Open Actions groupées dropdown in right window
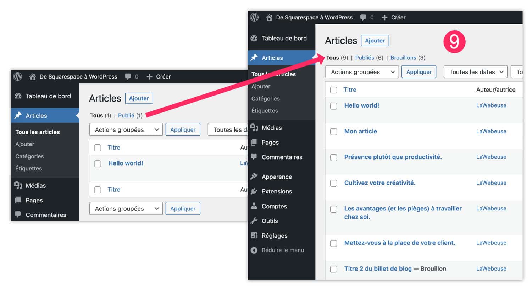 (362, 72)
